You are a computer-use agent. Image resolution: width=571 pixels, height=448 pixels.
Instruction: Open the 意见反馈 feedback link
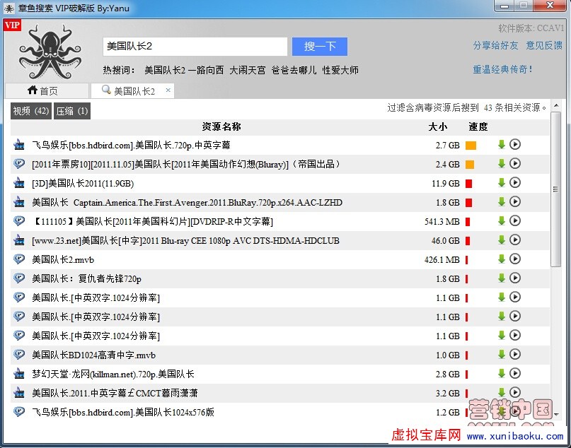coord(544,45)
